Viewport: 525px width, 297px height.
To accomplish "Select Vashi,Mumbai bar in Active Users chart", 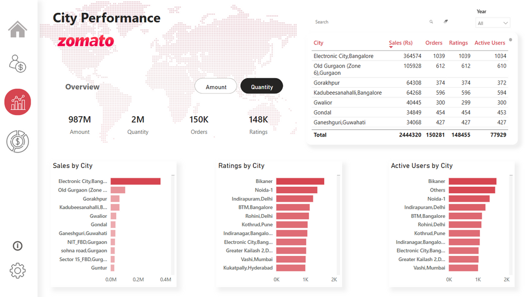I will click(x=463, y=268).
